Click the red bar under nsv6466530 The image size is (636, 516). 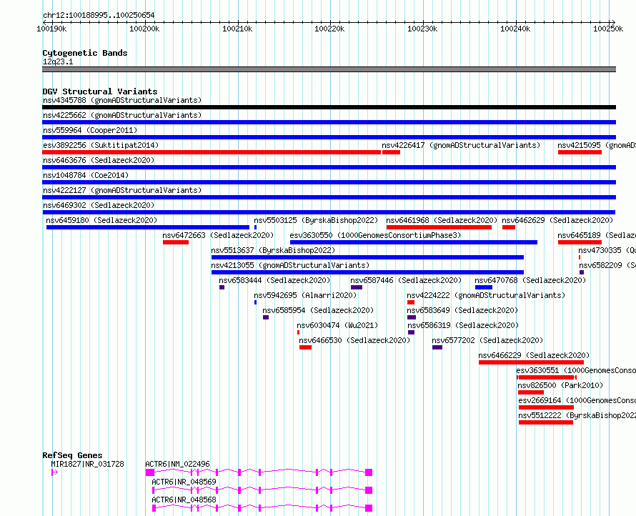coord(305,347)
